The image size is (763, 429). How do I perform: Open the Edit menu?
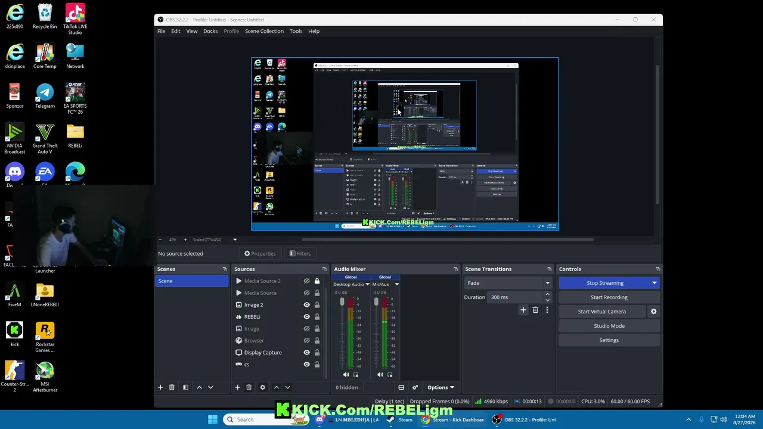point(176,31)
